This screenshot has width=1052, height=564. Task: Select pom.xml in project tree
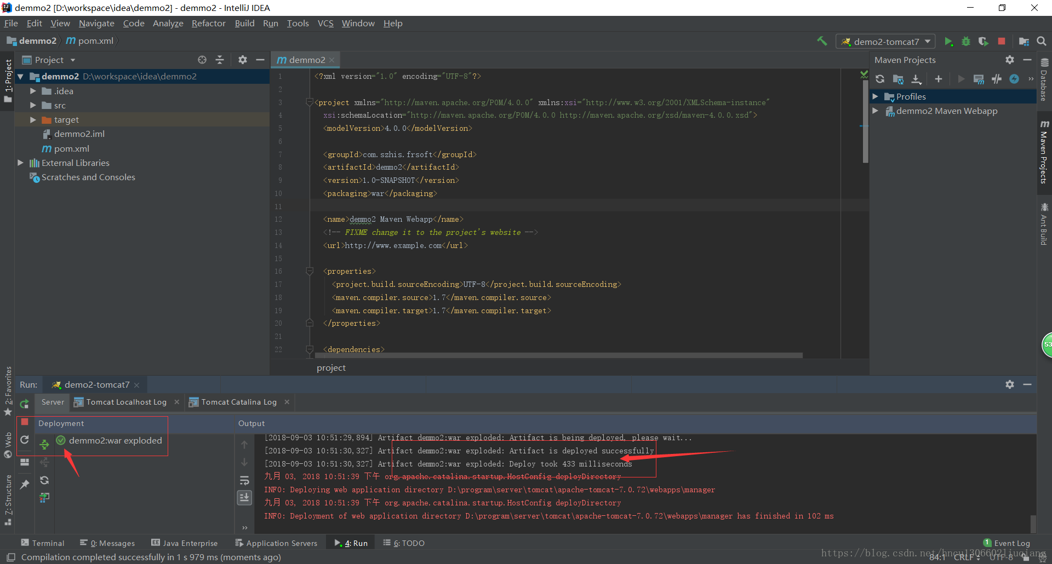pyautogui.click(x=71, y=148)
